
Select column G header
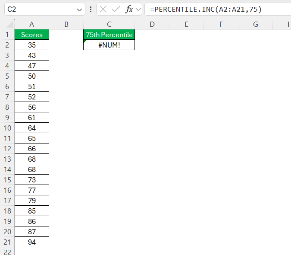(x=256, y=24)
